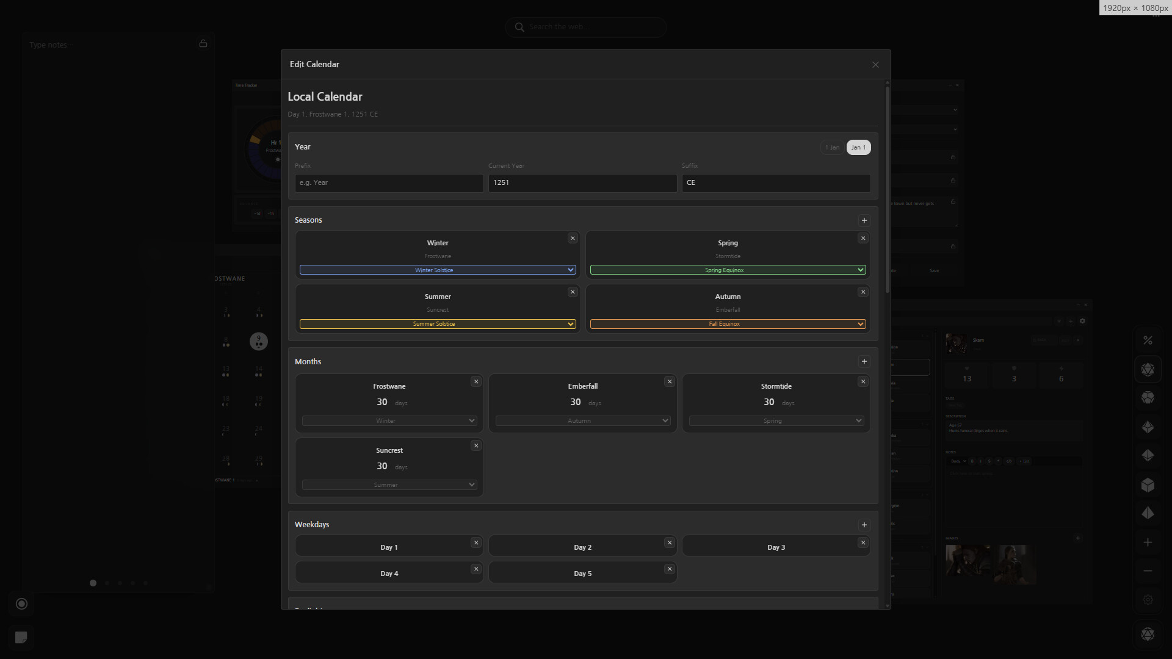This screenshot has width=1172, height=659.
Task: Add a new weekday with plus icon
Action: coord(864,525)
